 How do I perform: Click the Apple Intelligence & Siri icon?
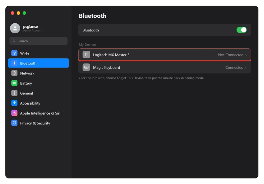tap(14, 113)
